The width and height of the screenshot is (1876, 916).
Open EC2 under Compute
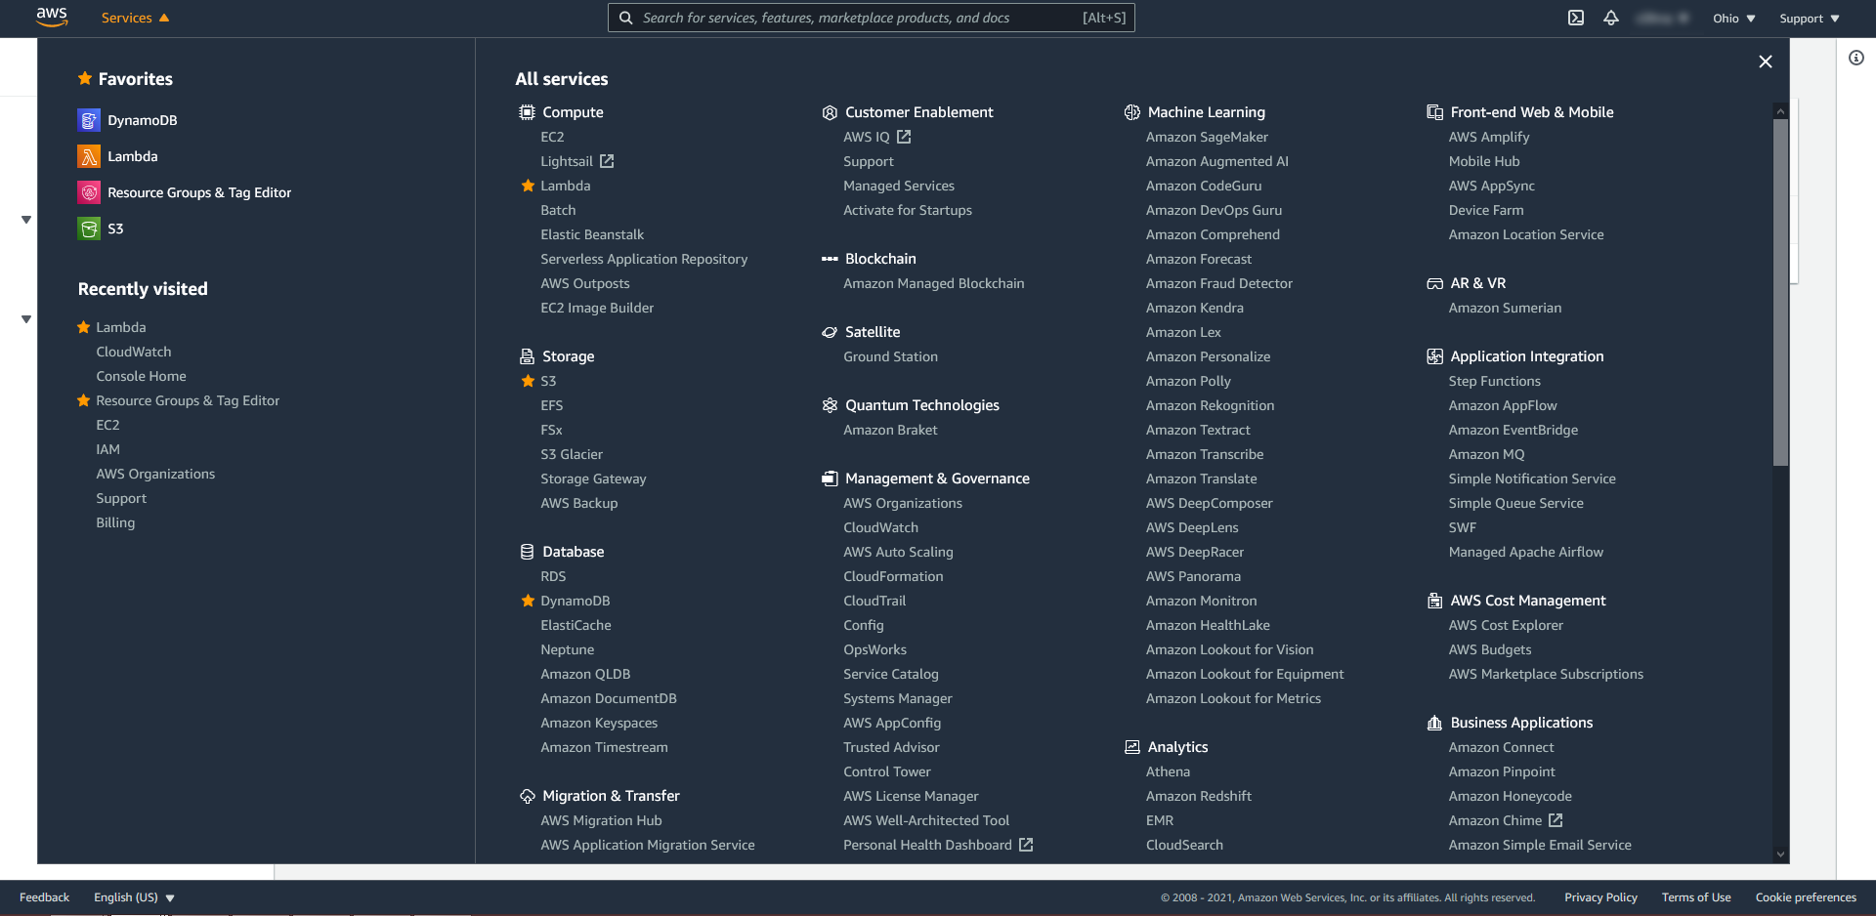click(552, 137)
